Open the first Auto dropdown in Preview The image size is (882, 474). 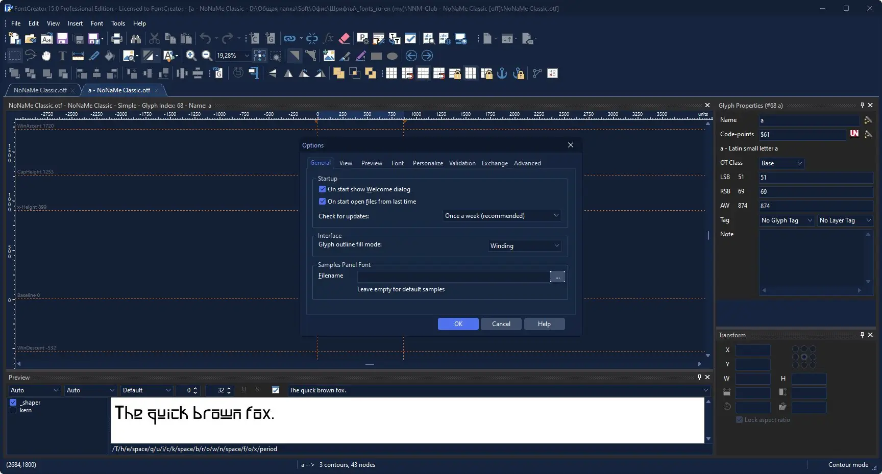(x=35, y=390)
